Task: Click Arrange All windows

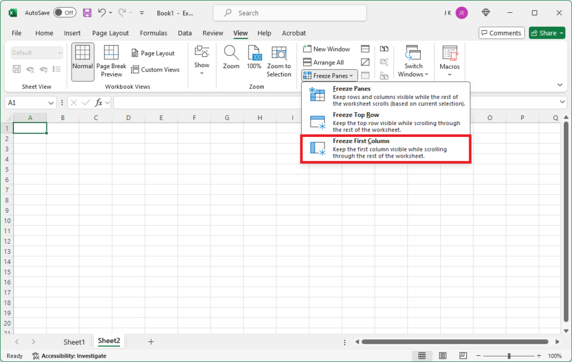Action: tap(326, 62)
